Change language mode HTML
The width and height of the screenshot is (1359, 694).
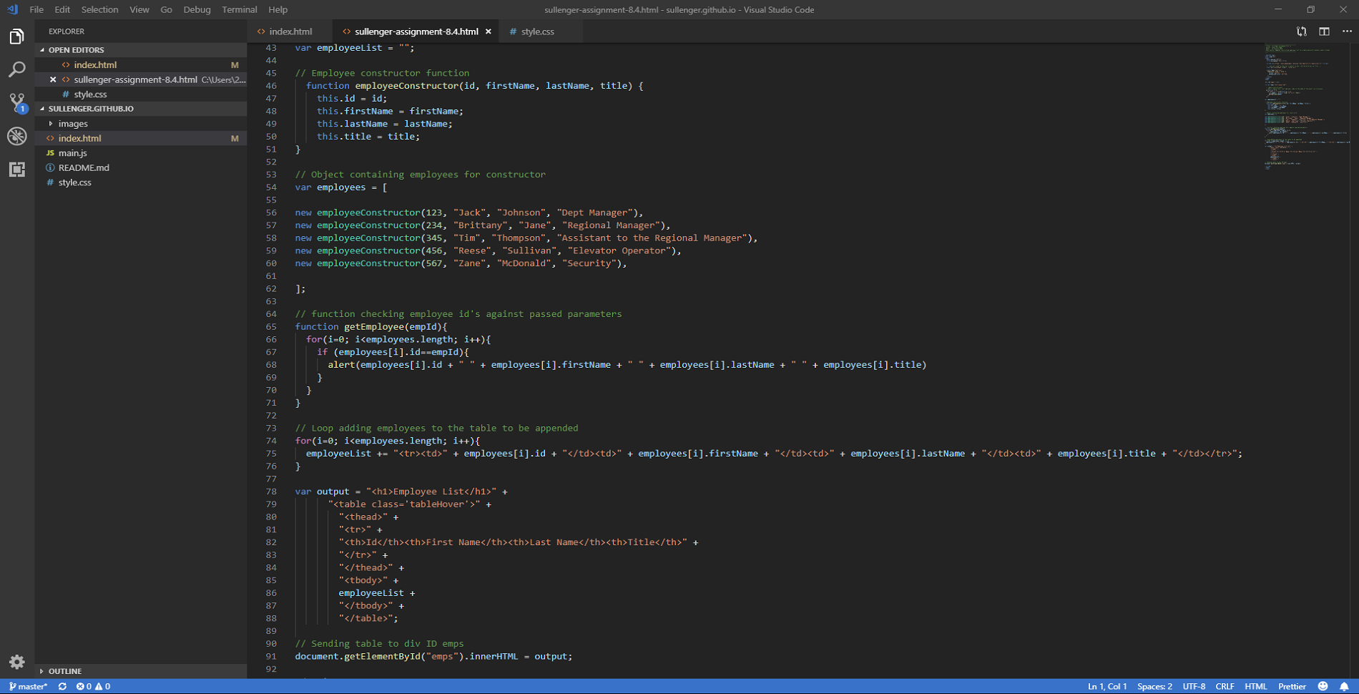1256,686
